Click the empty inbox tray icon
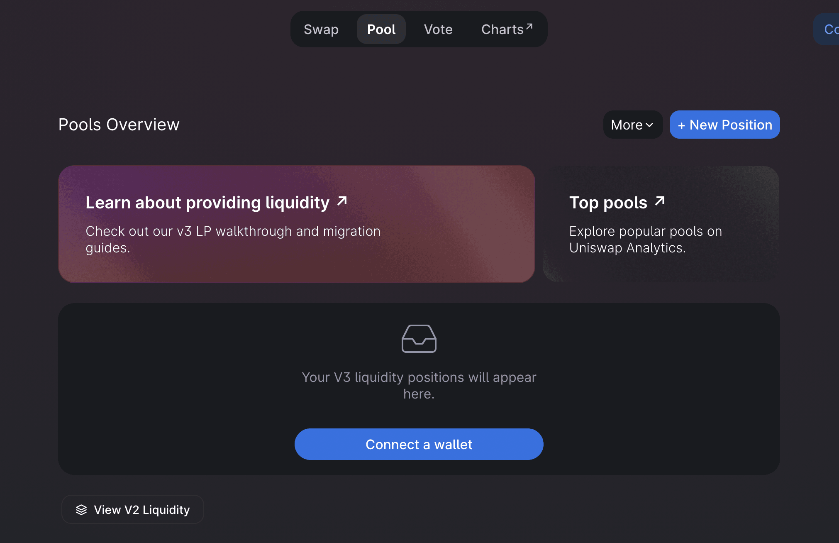This screenshot has height=543, width=839. click(419, 339)
